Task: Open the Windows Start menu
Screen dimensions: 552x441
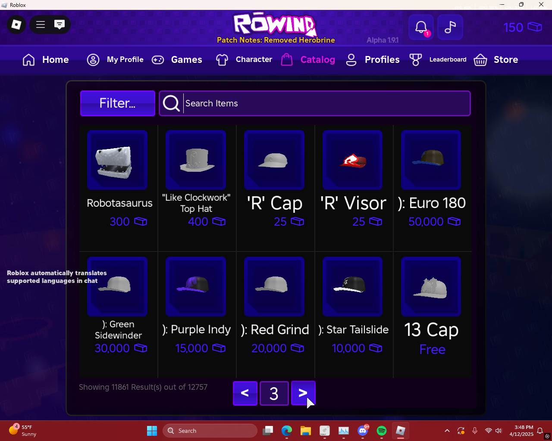Action: (152, 431)
